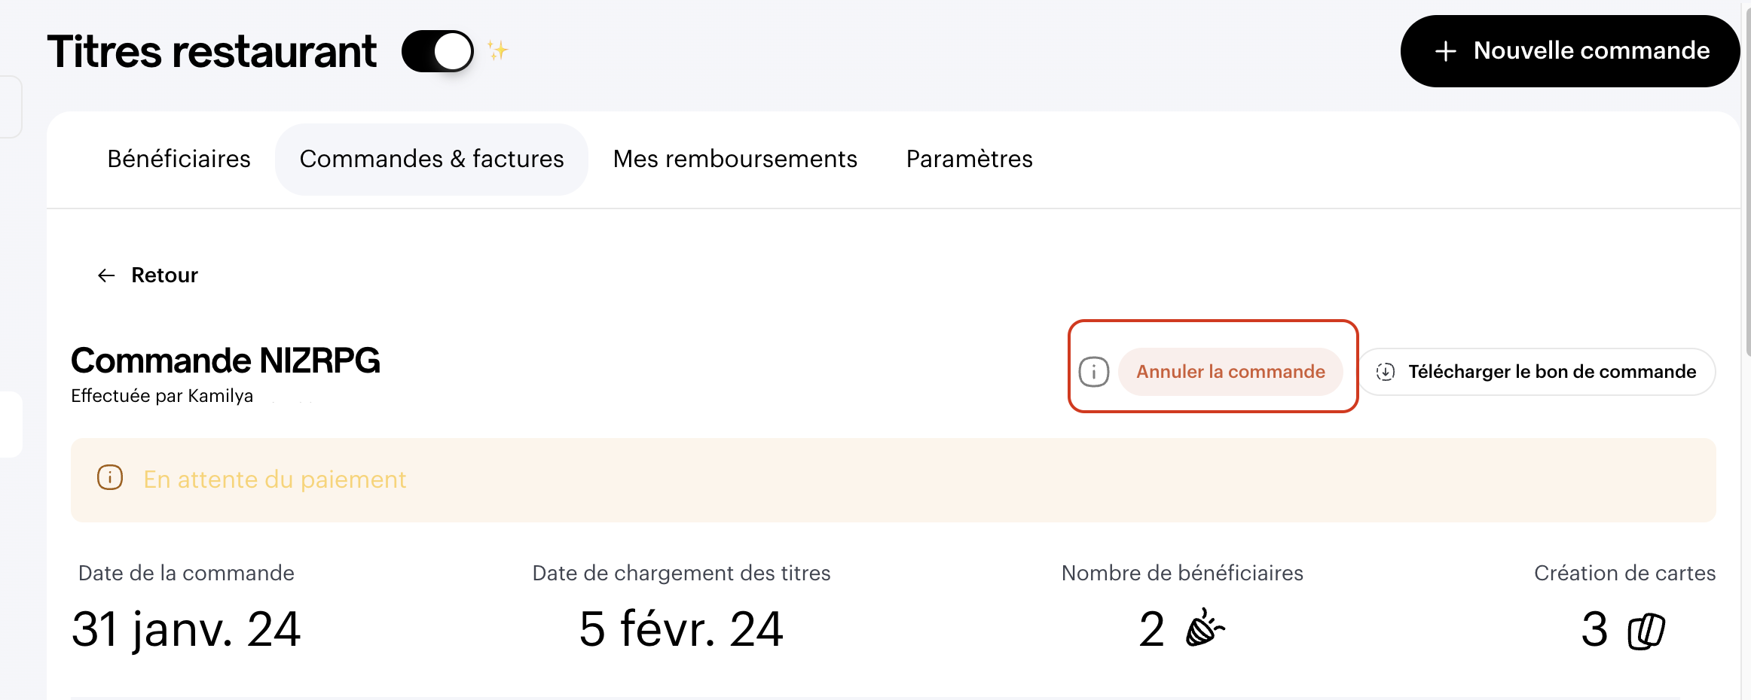Click the party popper icon next to beneficiaries count
Viewport: 1751px width, 700px height.
coord(1205,628)
